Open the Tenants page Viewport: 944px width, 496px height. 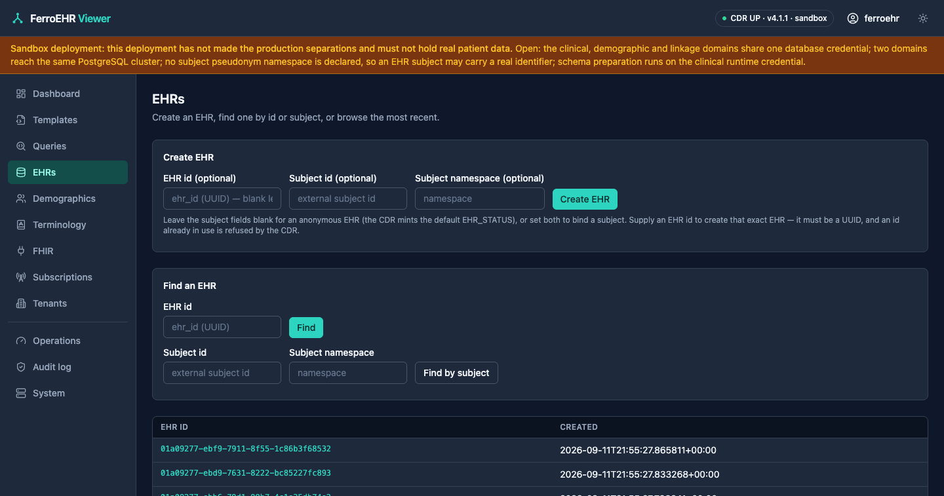(68, 303)
